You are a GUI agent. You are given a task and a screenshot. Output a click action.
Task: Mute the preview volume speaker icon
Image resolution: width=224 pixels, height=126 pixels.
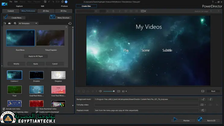(x=100, y=91)
